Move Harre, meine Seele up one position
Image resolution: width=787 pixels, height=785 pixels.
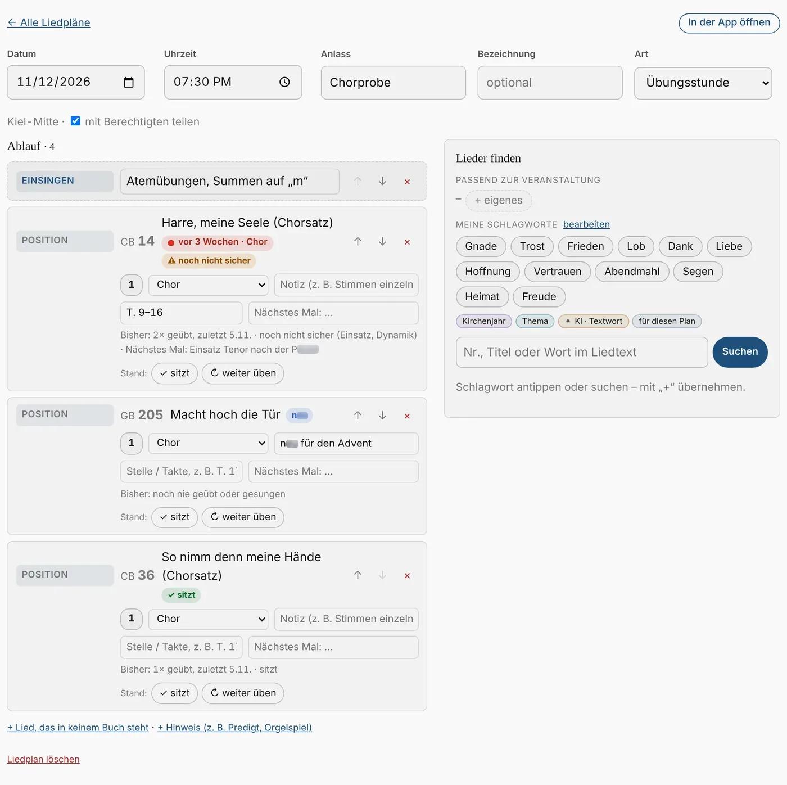[x=358, y=241]
